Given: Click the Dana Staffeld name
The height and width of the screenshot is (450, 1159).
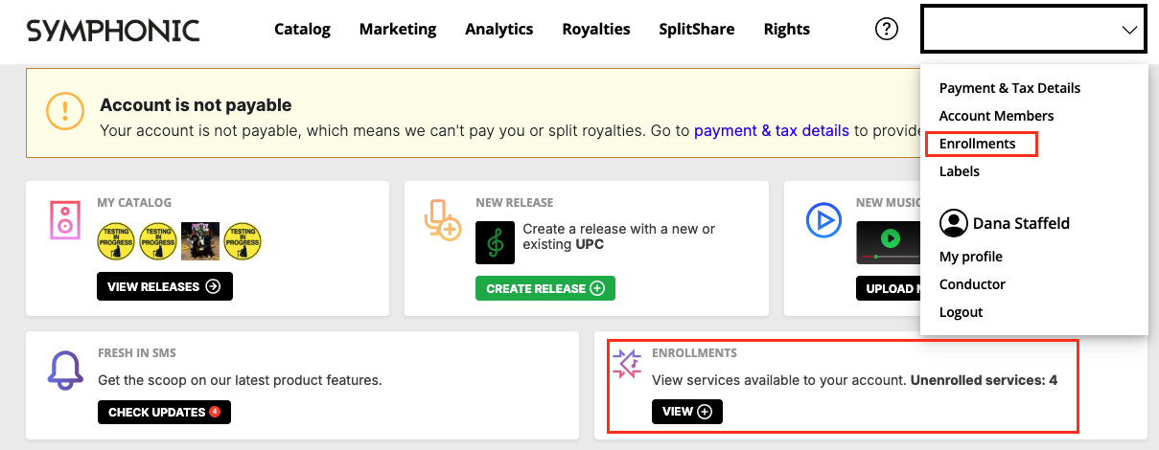Looking at the screenshot, I should click(x=1021, y=223).
